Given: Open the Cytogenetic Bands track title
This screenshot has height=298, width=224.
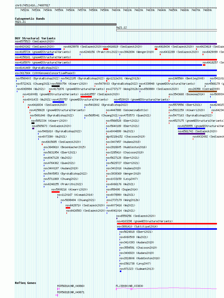Looking at the screenshot, I should tap(30, 19).
